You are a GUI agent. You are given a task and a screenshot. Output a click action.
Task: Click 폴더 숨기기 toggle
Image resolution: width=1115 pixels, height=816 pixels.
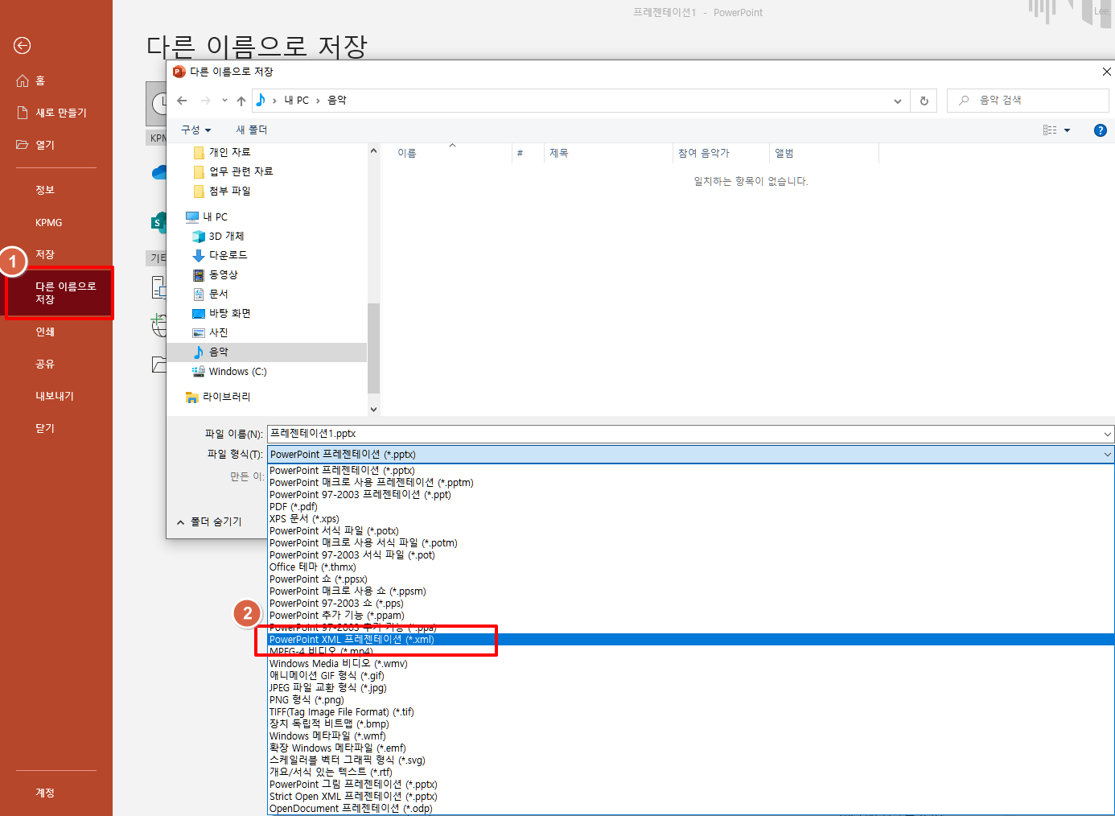coord(209,521)
